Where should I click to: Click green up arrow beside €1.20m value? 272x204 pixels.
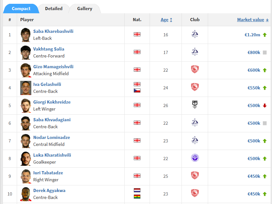265,35
